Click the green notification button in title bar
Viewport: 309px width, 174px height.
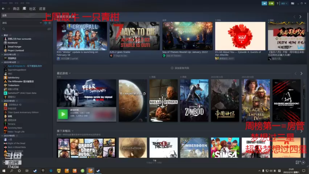click(271, 3)
